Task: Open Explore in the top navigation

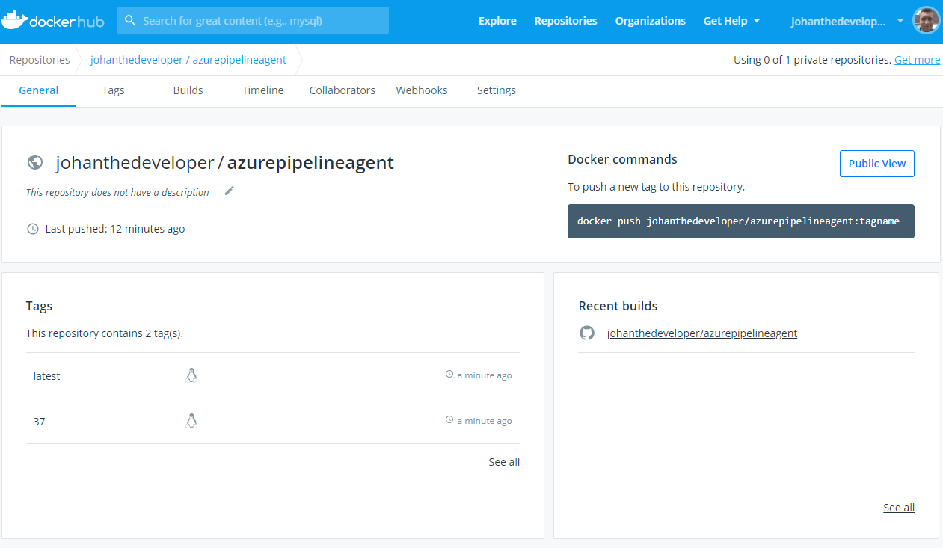Action: 497,21
